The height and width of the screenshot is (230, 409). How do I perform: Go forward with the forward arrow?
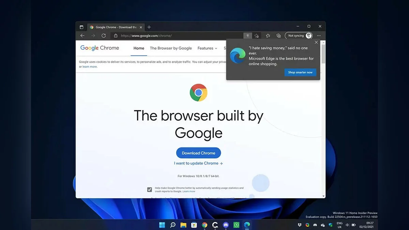tap(93, 35)
